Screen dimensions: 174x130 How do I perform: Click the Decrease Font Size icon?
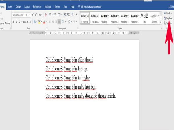[36, 15]
